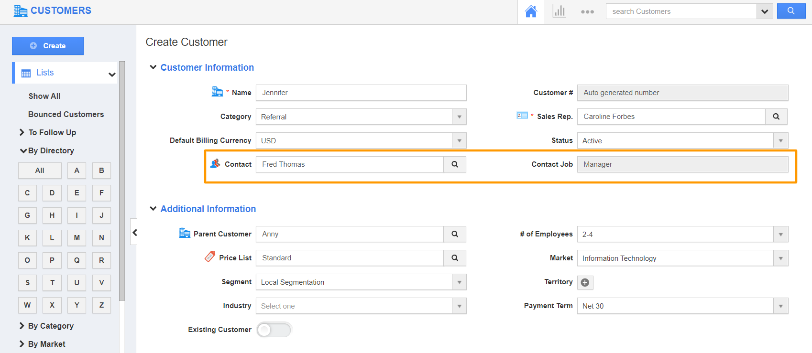Click the Parent Customer field Anny
The width and height of the screenshot is (812, 353).
point(350,234)
